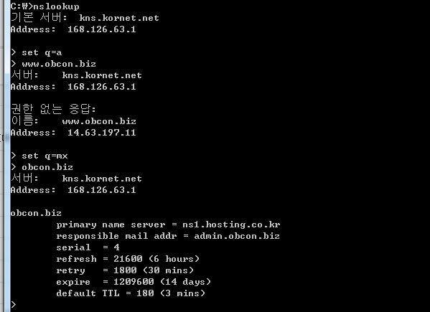Image resolution: width=430 pixels, height=312 pixels.
Task: Click the '이름: www.obcon.biz' name line
Action: (73, 120)
